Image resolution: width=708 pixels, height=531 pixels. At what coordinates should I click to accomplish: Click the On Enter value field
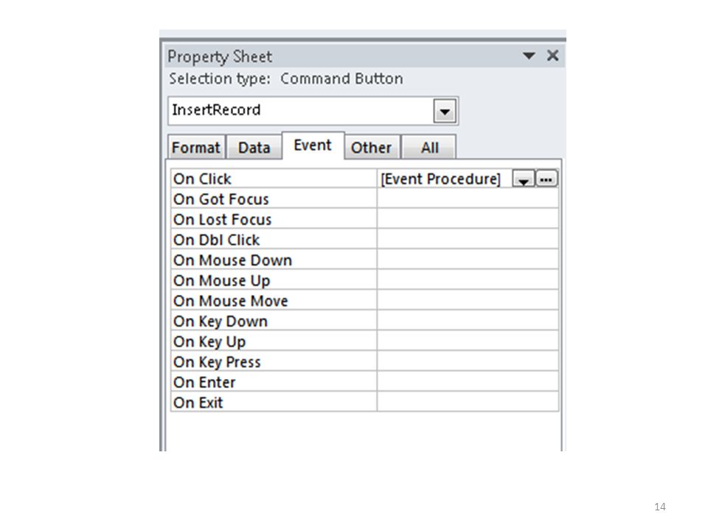tap(468, 382)
